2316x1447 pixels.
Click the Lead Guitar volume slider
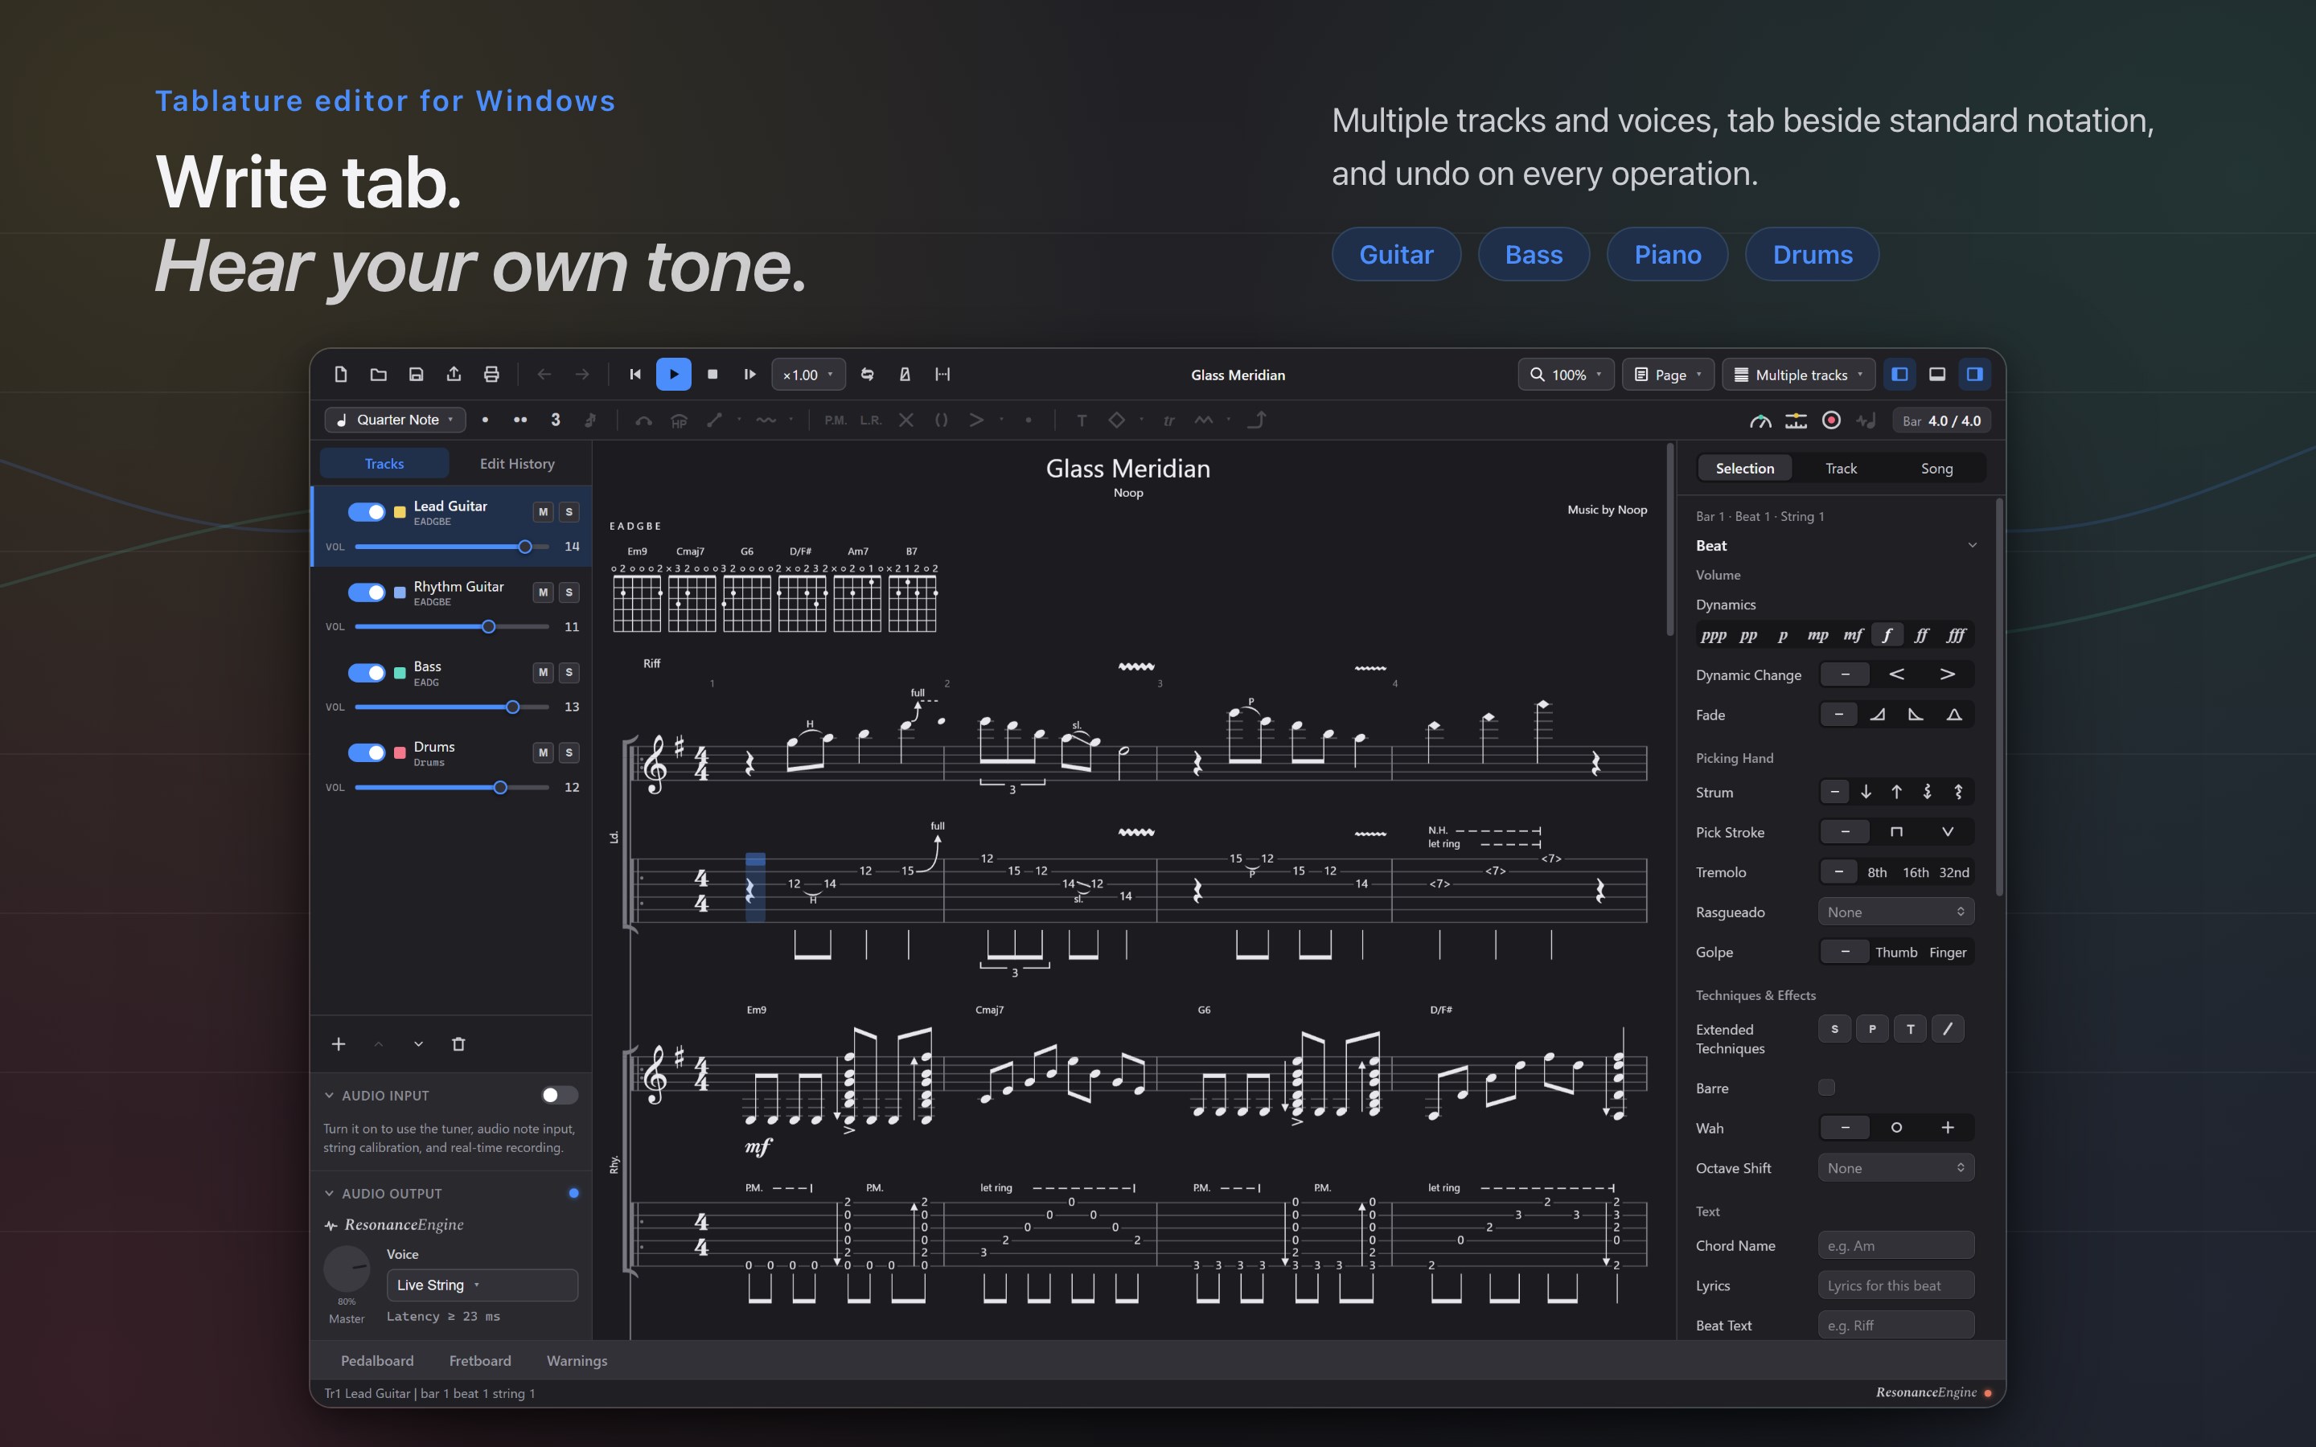click(452, 547)
